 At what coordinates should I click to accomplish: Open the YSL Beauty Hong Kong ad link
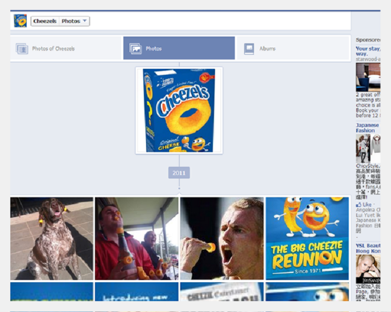tap(368, 248)
